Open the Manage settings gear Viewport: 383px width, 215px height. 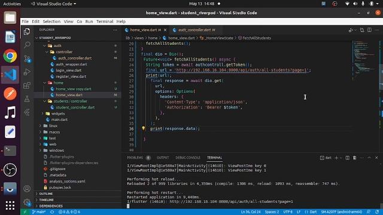[x=27, y=202]
